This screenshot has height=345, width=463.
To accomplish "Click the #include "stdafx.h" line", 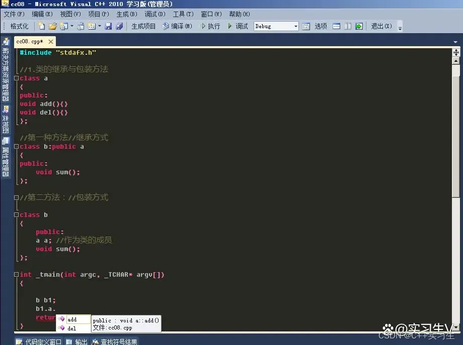I will (58, 52).
